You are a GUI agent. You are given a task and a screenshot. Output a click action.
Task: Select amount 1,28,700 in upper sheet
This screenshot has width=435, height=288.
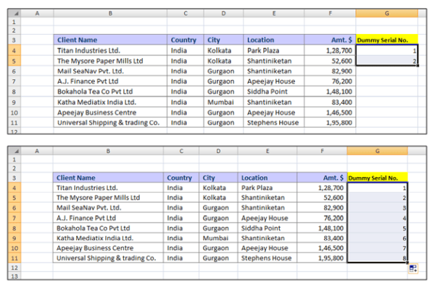330,51
